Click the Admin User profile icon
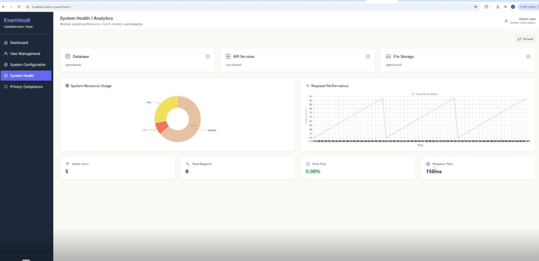539x261 pixels. tap(506, 21)
